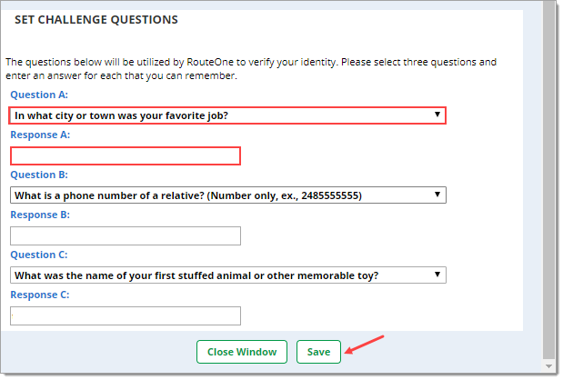
Task: Open the Question A dropdown about favorite job
Action: point(227,115)
